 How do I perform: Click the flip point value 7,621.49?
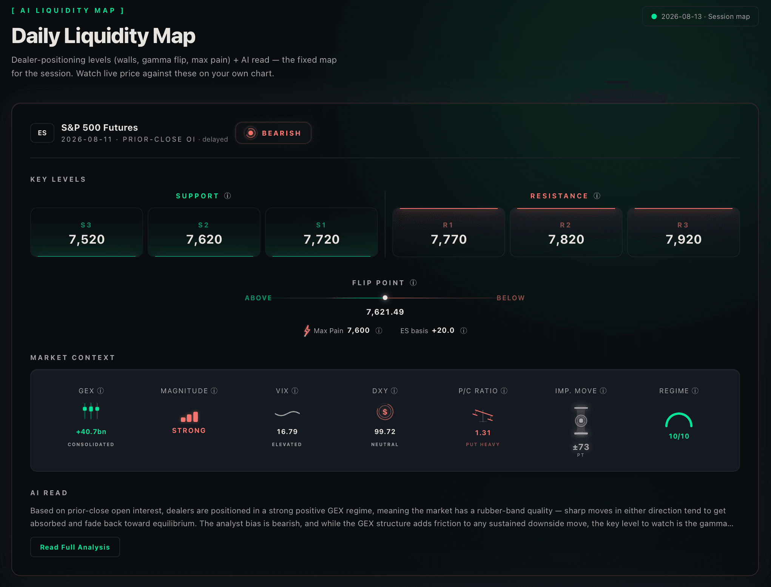pyautogui.click(x=385, y=312)
